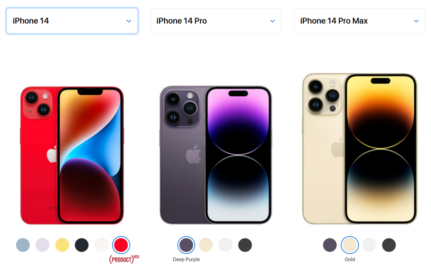Select the Midnight dark iPhone 14 swatch
Image resolution: width=431 pixels, height=270 pixels.
[x=82, y=245]
